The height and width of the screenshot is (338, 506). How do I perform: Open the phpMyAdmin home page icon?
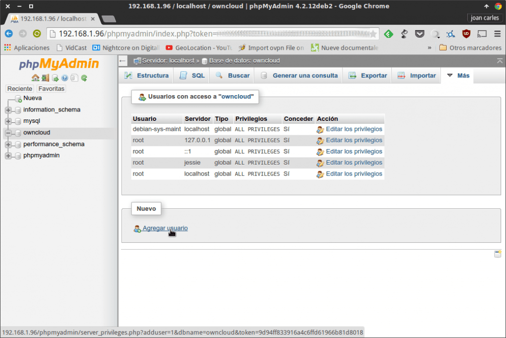[36, 78]
